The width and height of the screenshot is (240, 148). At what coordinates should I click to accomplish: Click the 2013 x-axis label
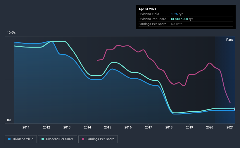[67, 127]
